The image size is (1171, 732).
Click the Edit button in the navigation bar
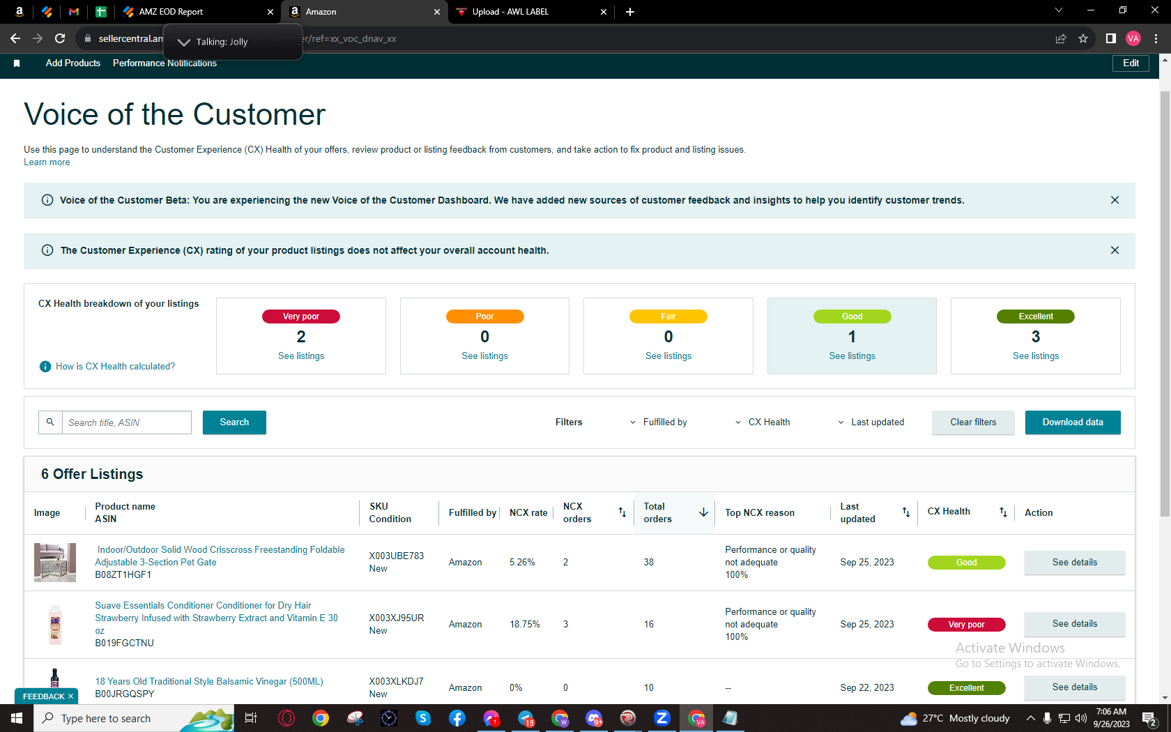click(1131, 63)
